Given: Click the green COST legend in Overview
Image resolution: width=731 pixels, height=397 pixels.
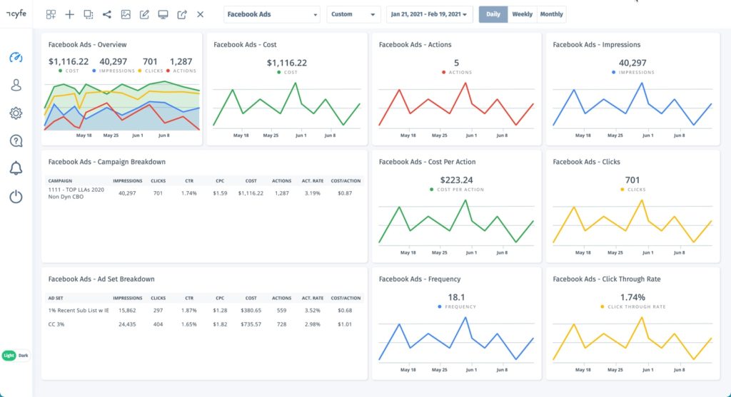Looking at the screenshot, I should (69, 71).
